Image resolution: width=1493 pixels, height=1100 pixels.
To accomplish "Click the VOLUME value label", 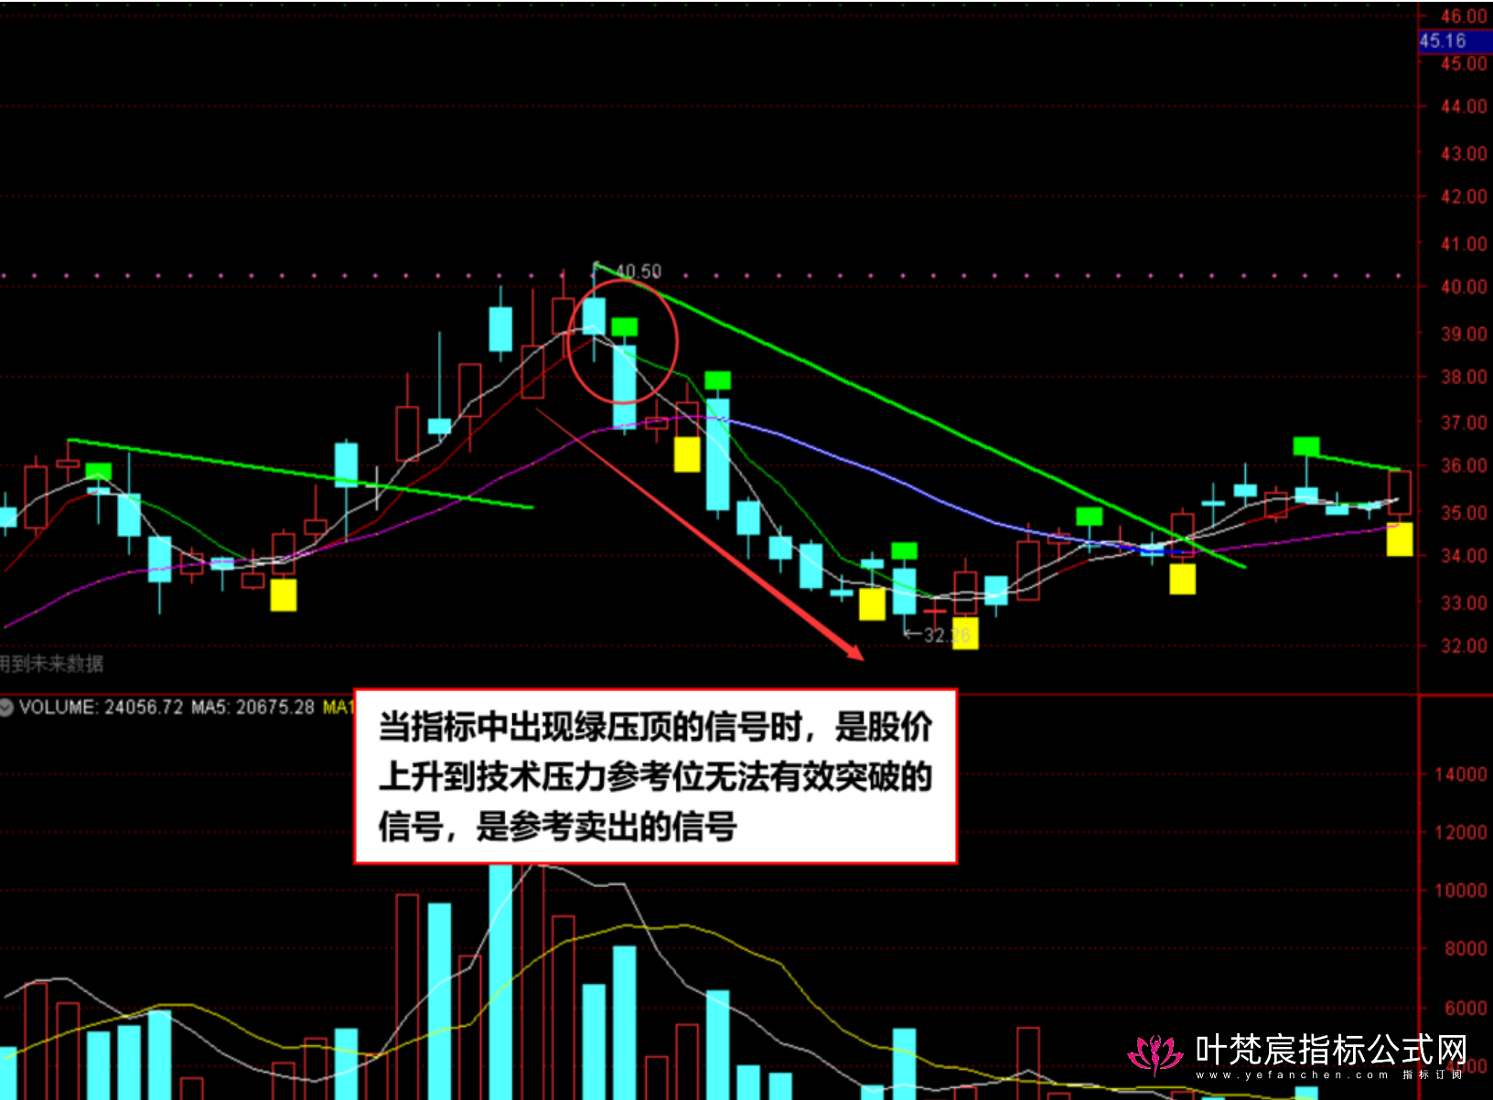I will click(101, 708).
